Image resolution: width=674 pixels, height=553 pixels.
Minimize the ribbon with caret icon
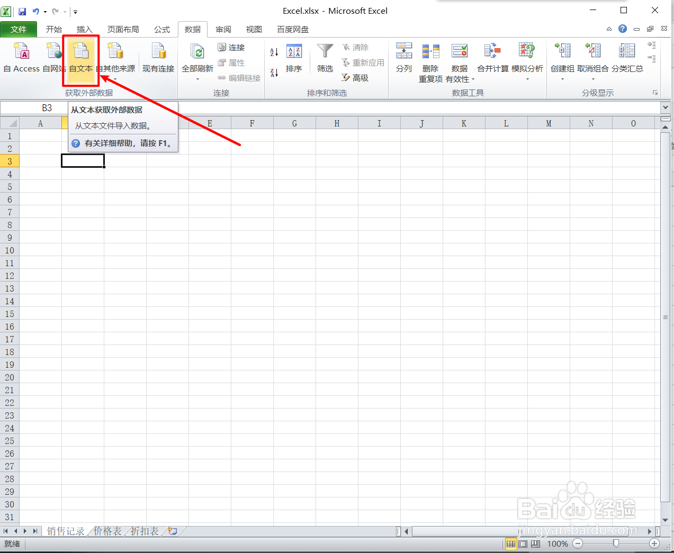click(609, 29)
